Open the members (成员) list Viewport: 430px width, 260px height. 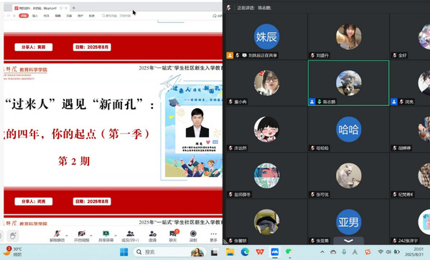[x=130, y=236]
